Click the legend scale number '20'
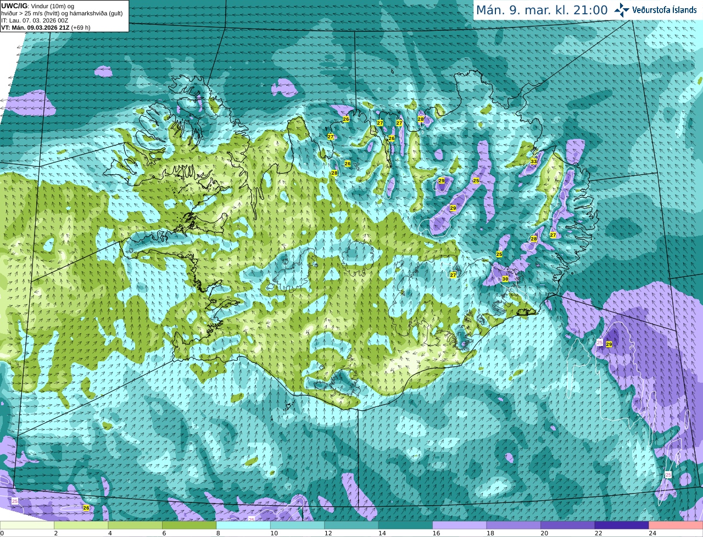Viewport: 703px width, 537px height. 544,533
